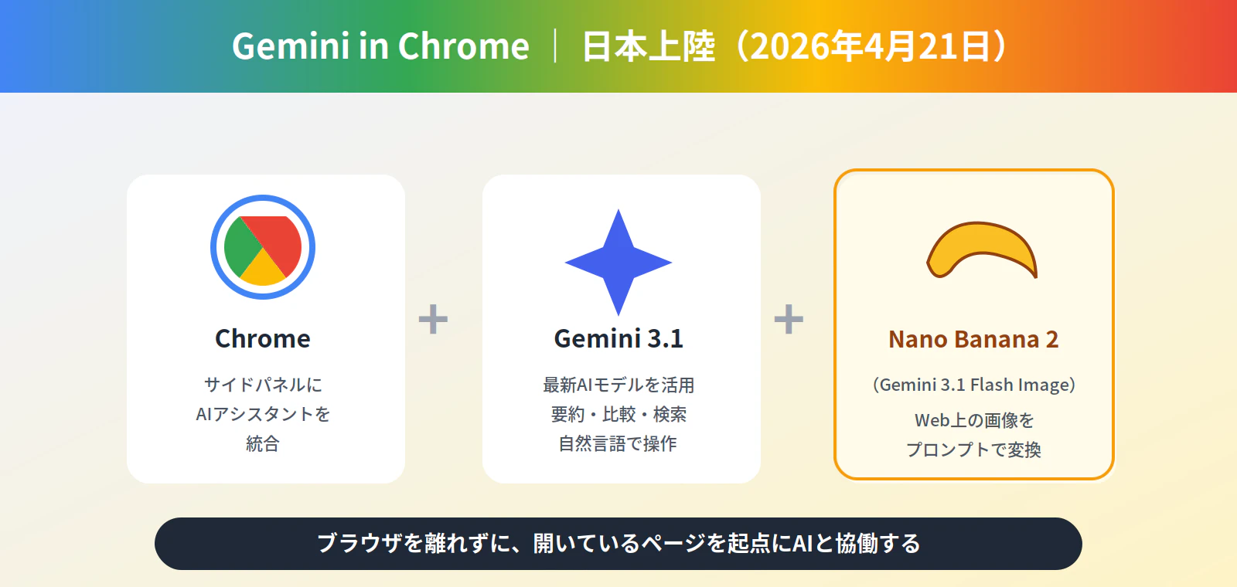Screen dimensions: 1237x587
Task: Click the "最新AIモデルを活用" line
Action: (x=618, y=385)
